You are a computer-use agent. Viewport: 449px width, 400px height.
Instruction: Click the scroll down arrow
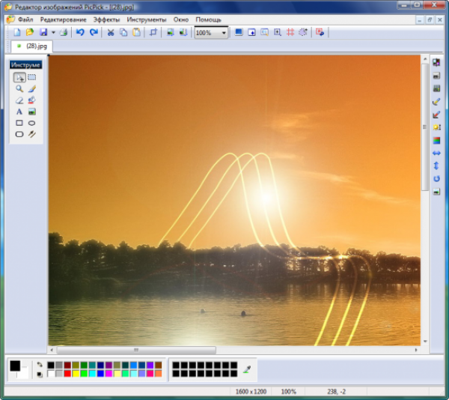point(425,342)
